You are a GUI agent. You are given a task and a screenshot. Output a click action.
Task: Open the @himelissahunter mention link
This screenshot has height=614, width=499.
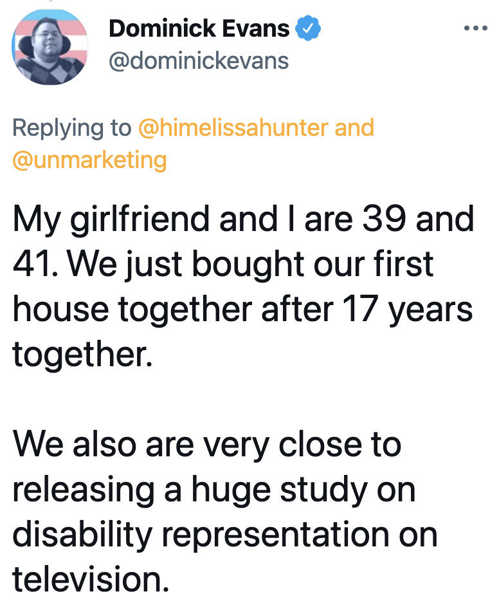coord(233,127)
